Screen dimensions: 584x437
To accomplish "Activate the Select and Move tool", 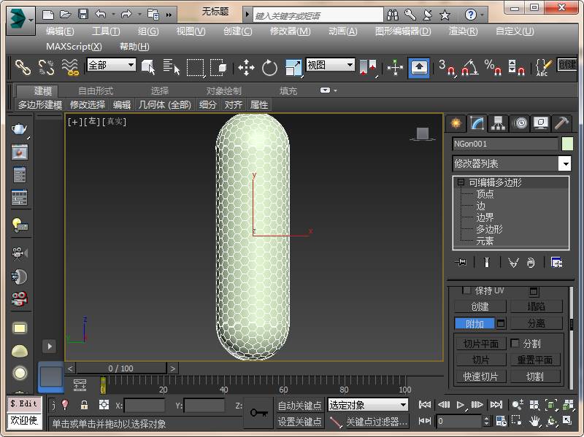I will 246,68.
